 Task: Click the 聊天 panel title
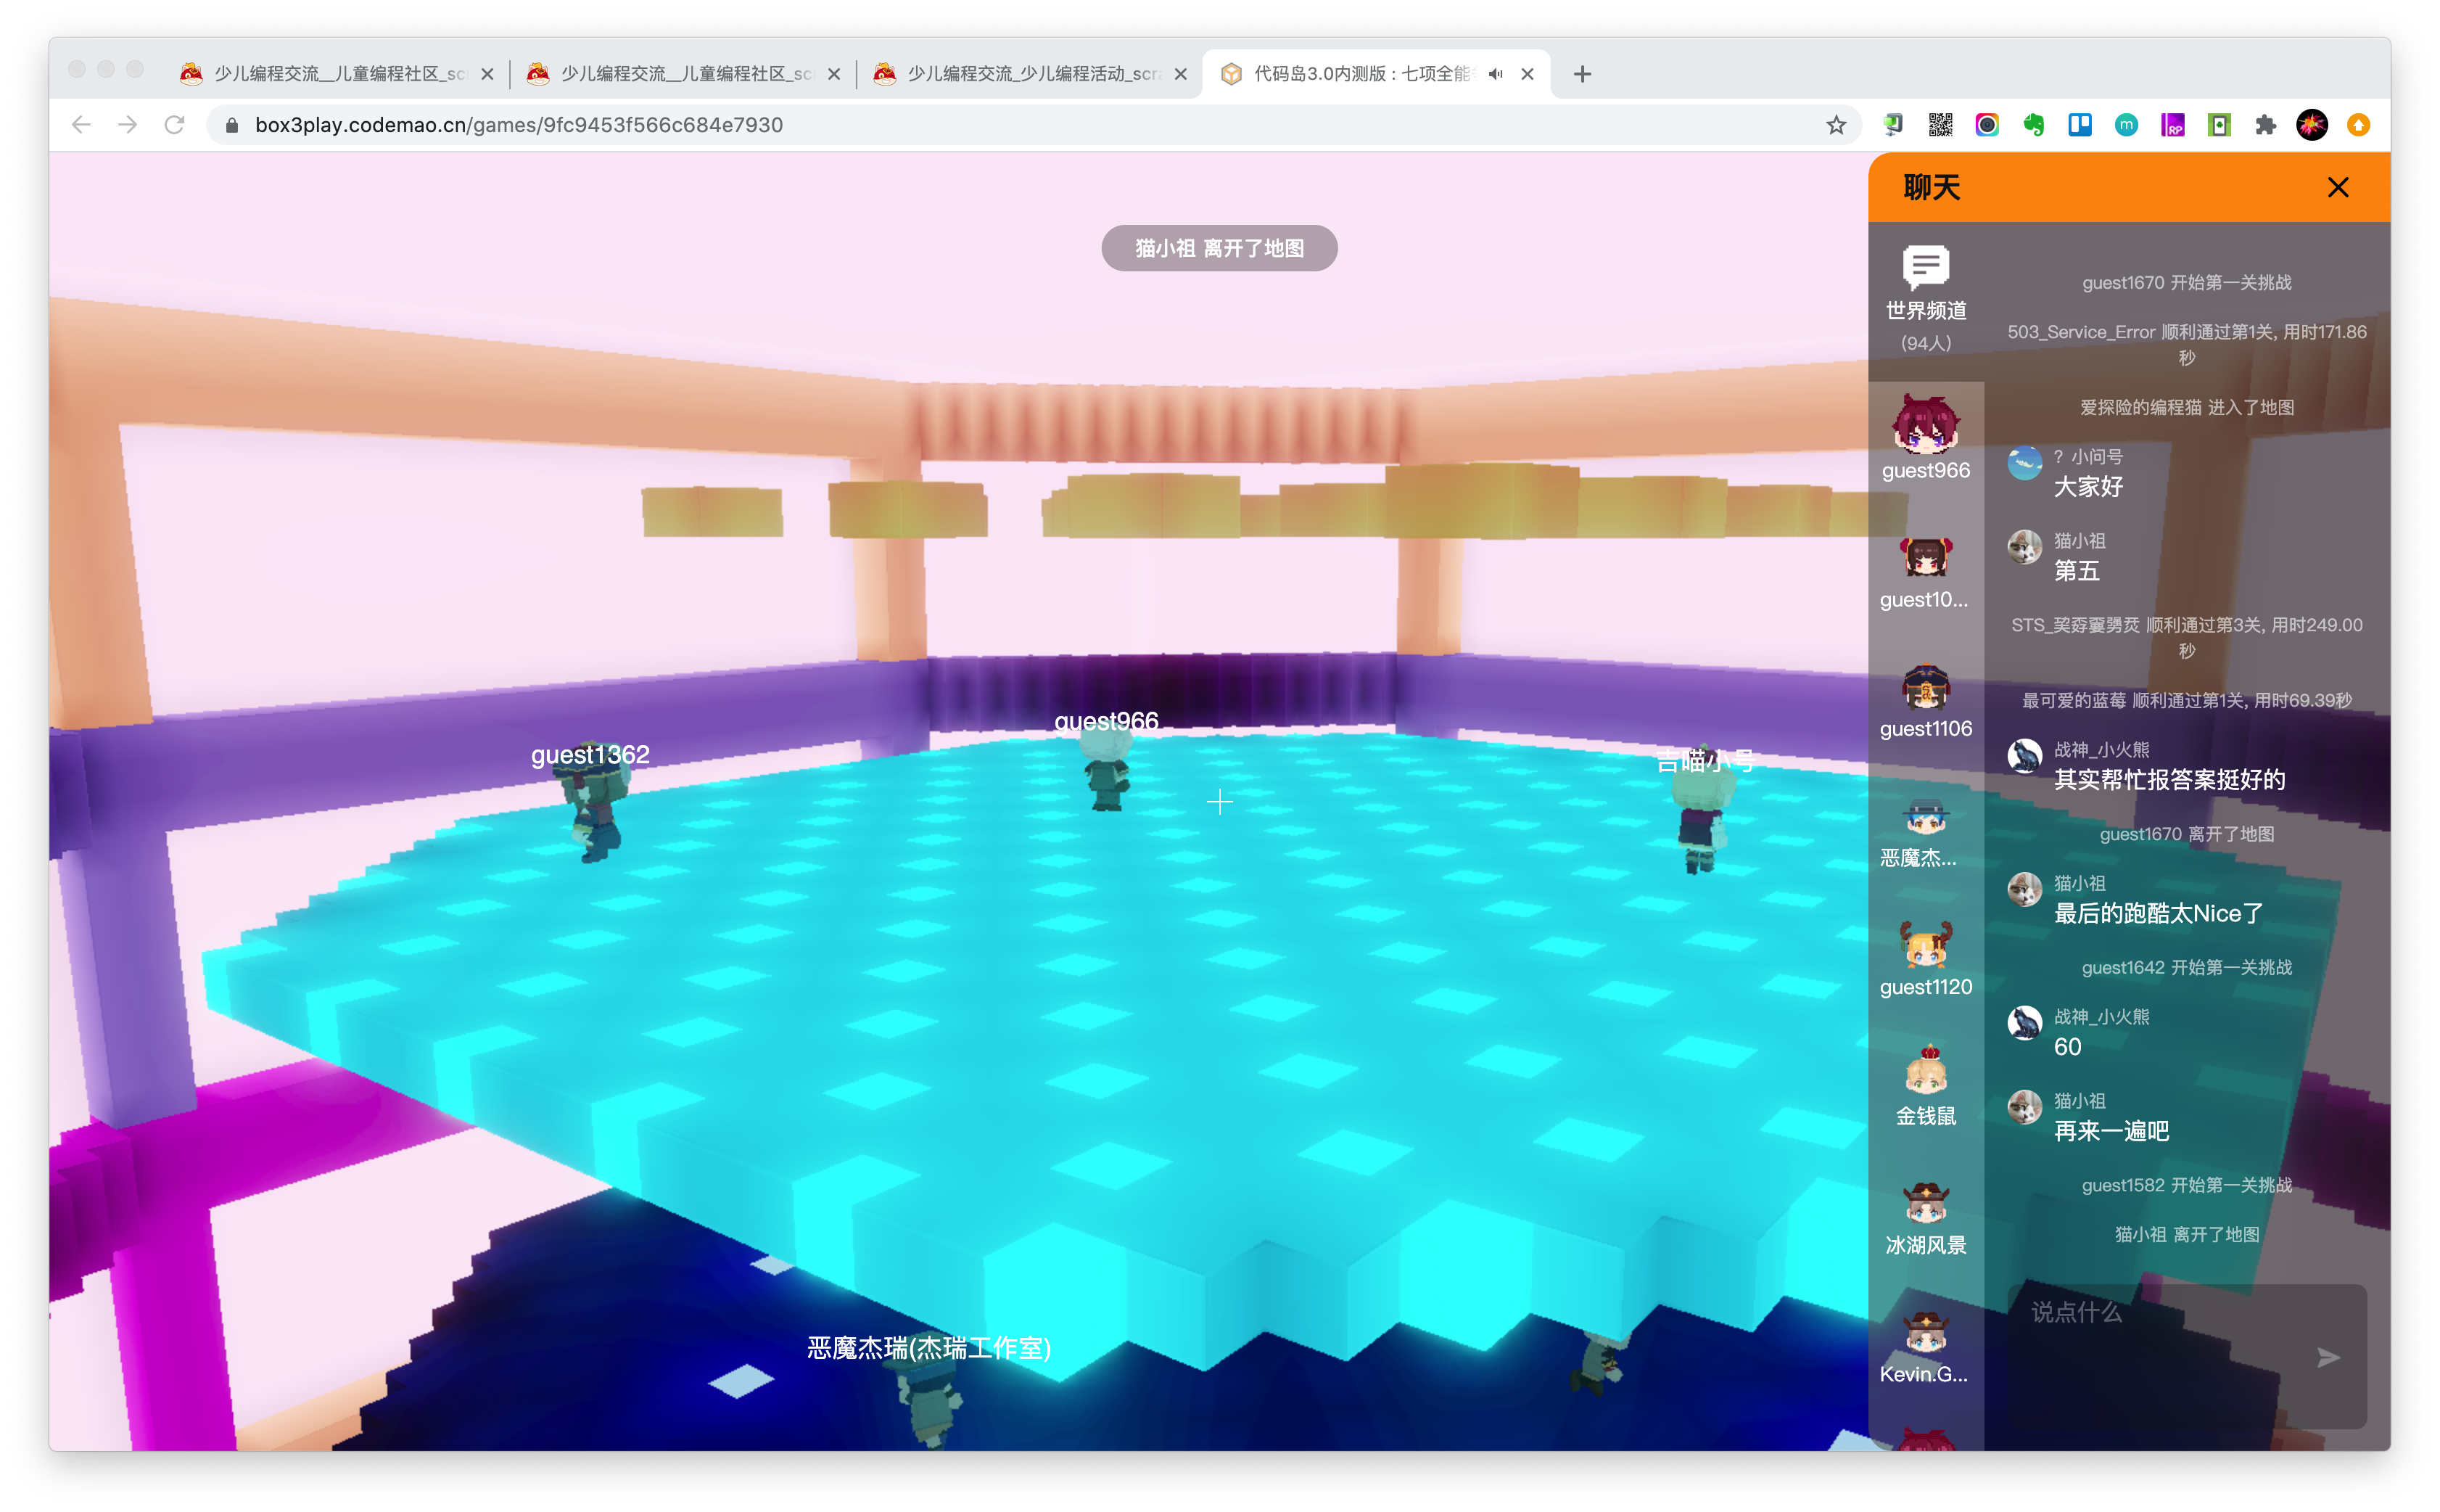pyautogui.click(x=1932, y=187)
